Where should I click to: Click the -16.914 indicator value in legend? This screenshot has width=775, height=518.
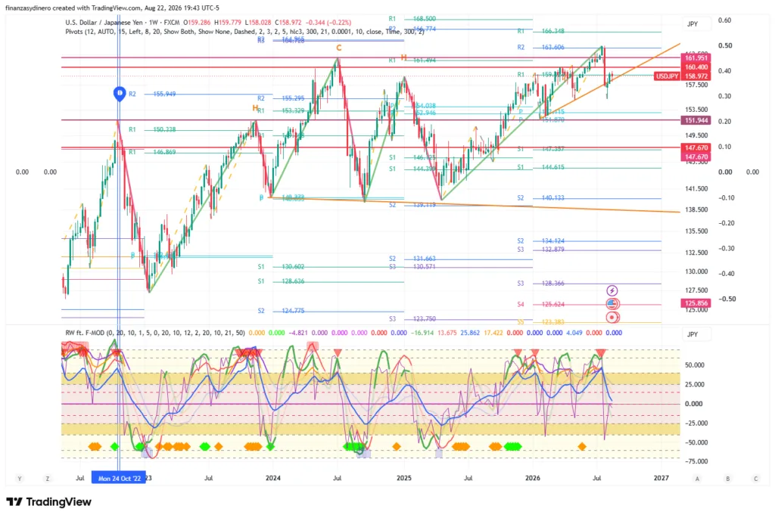422,333
